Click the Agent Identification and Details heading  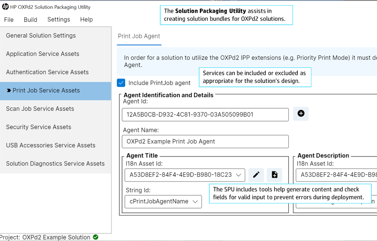[x=168, y=95]
